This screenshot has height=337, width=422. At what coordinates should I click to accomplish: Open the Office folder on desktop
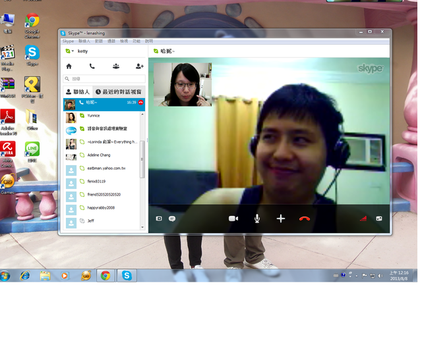[32, 120]
